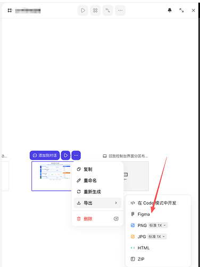The width and height of the screenshot is (200, 267).
Task: Click the green HTML brackets icon
Action: click(132, 248)
